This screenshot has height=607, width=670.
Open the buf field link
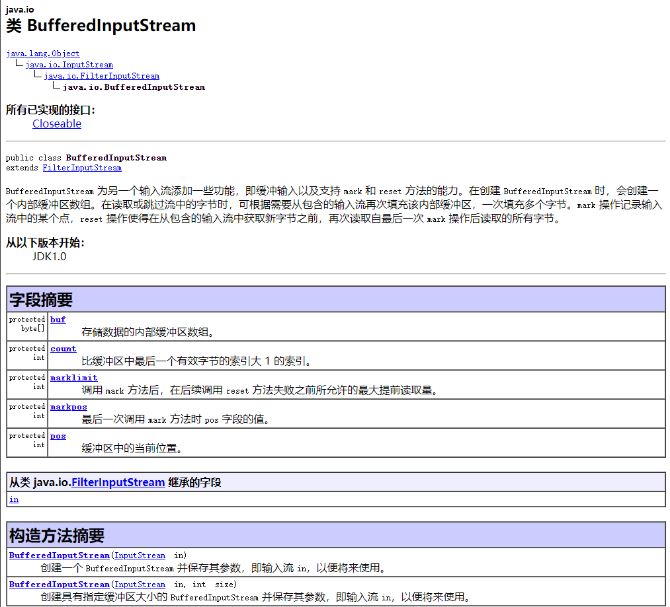coord(58,319)
